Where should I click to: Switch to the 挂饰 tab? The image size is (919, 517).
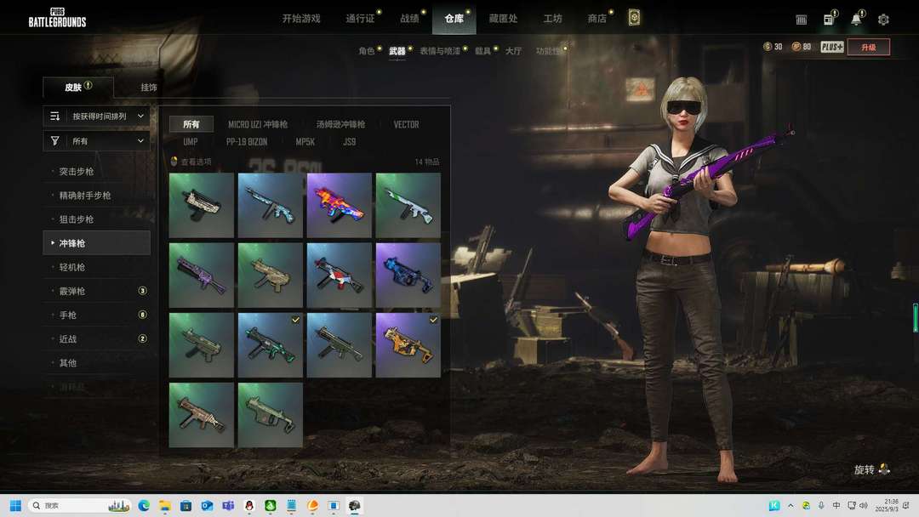(149, 88)
